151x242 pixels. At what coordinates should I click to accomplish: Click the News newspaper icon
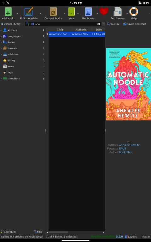point(5,66)
